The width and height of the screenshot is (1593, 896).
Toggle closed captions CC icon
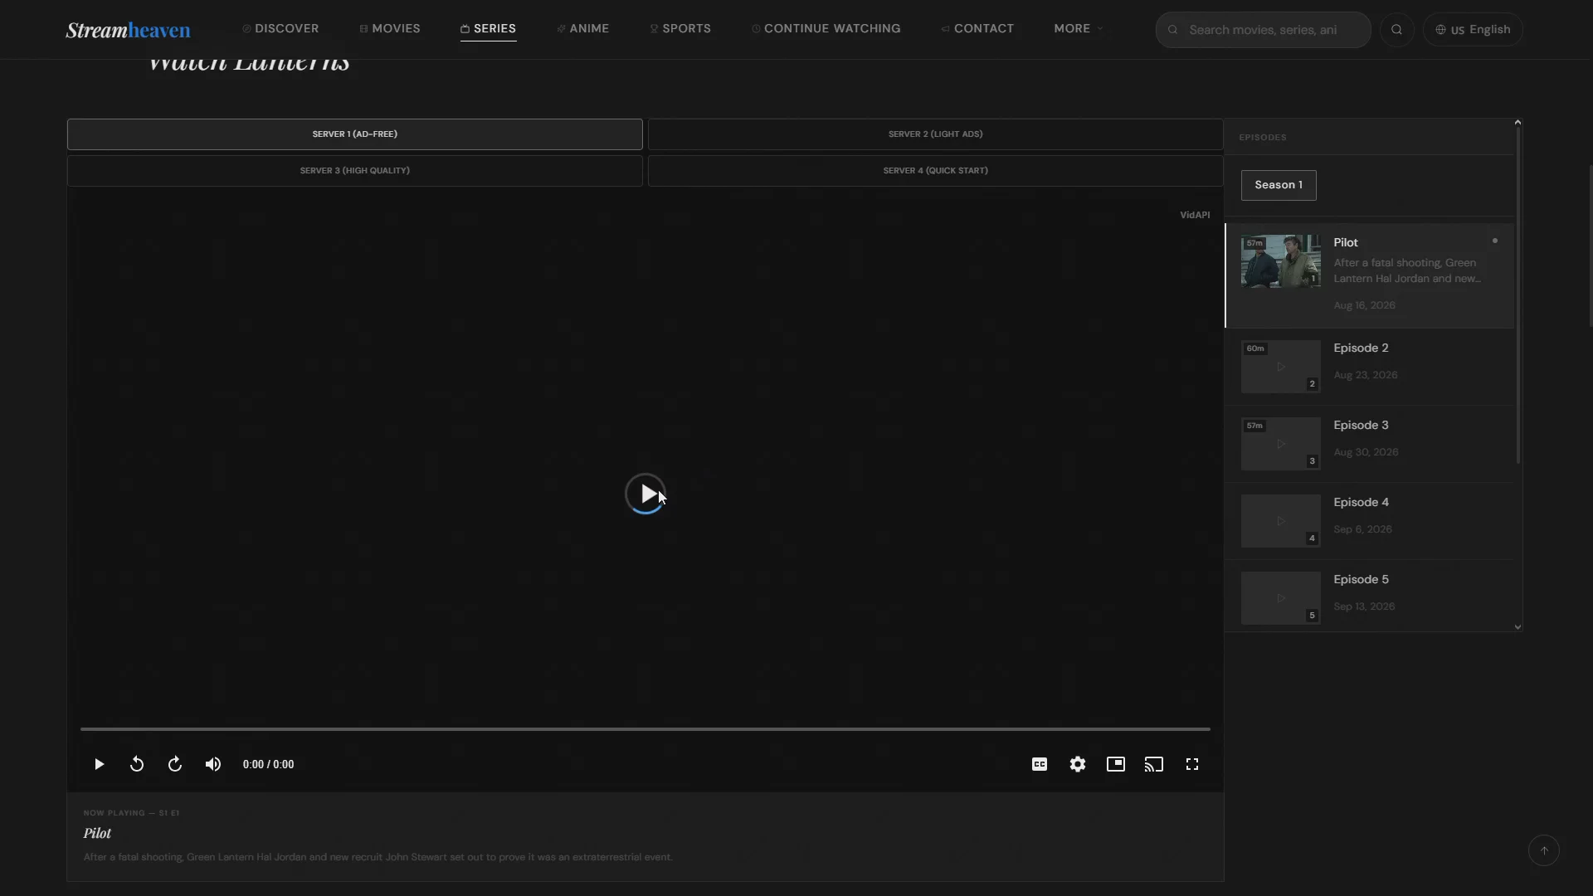pos(1040,764)
